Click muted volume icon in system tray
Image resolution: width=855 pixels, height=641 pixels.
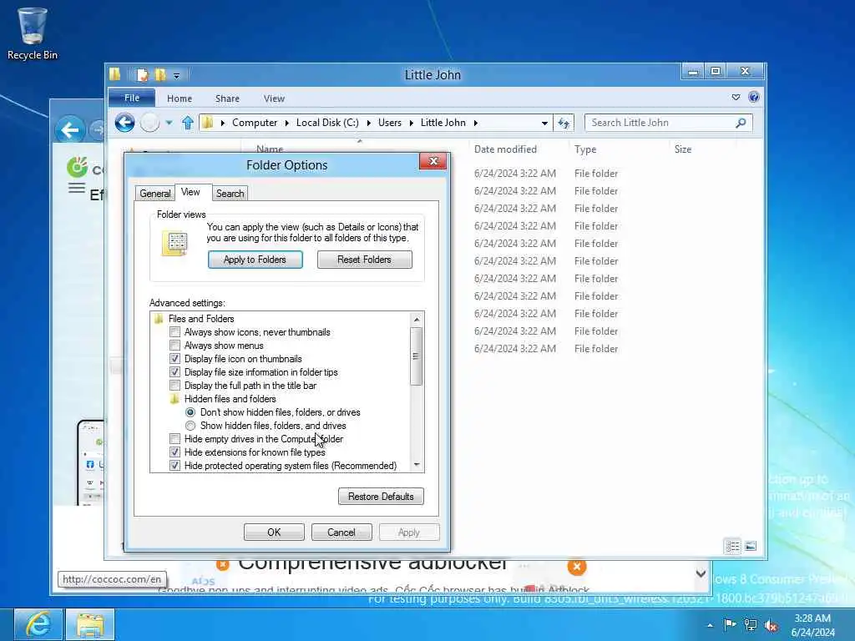[771, 625]
